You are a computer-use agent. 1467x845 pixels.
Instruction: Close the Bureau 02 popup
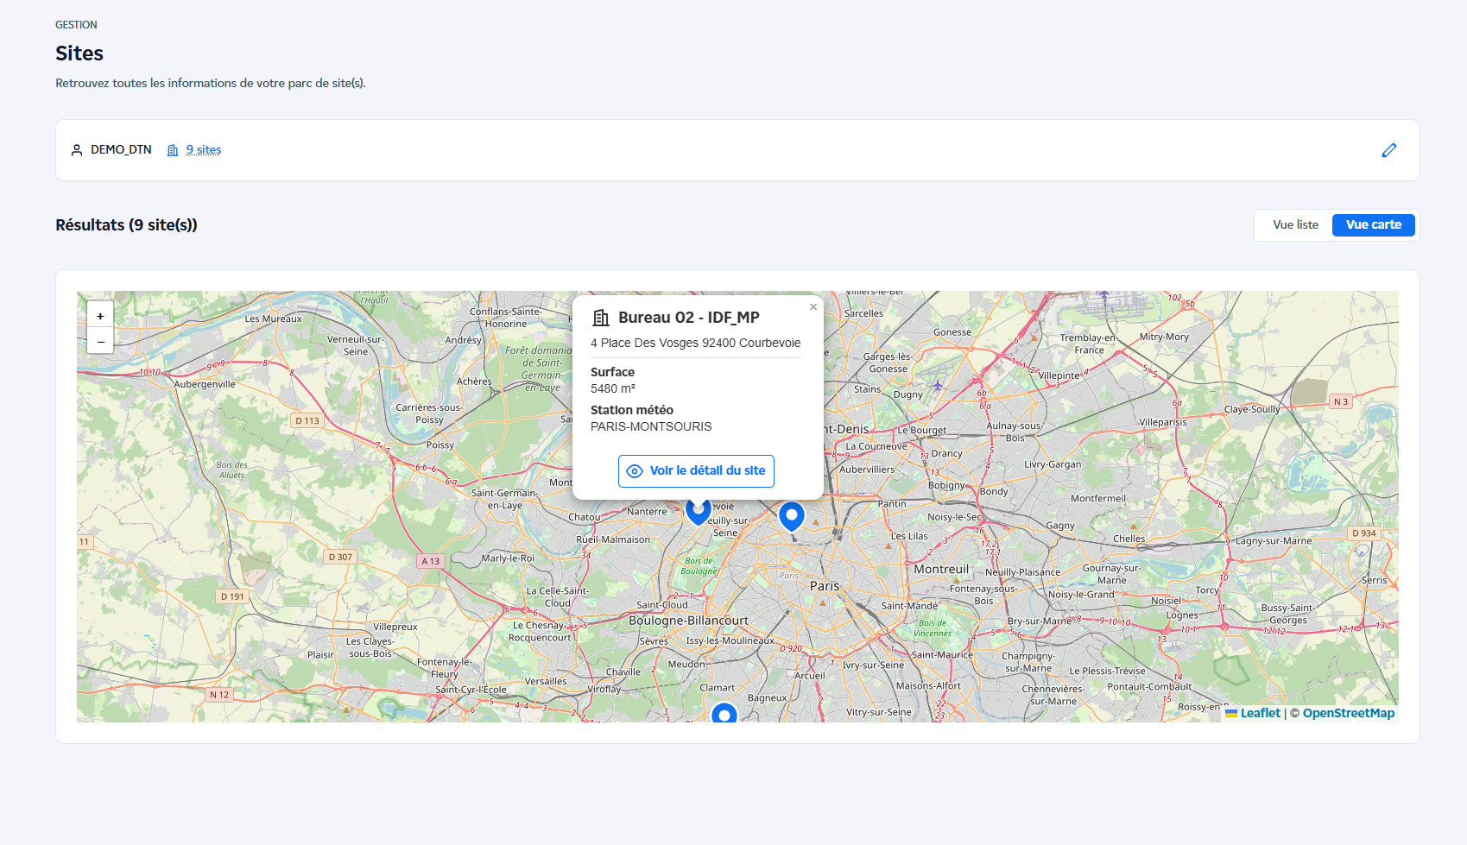coord(813,306)
